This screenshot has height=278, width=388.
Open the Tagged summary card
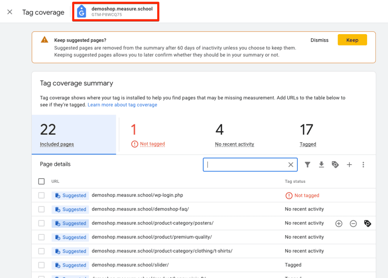point(307,135)
